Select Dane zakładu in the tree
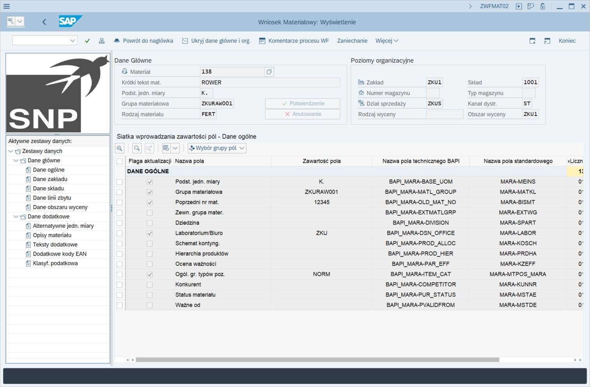This screenshot has height=387, width=590. 50,179
